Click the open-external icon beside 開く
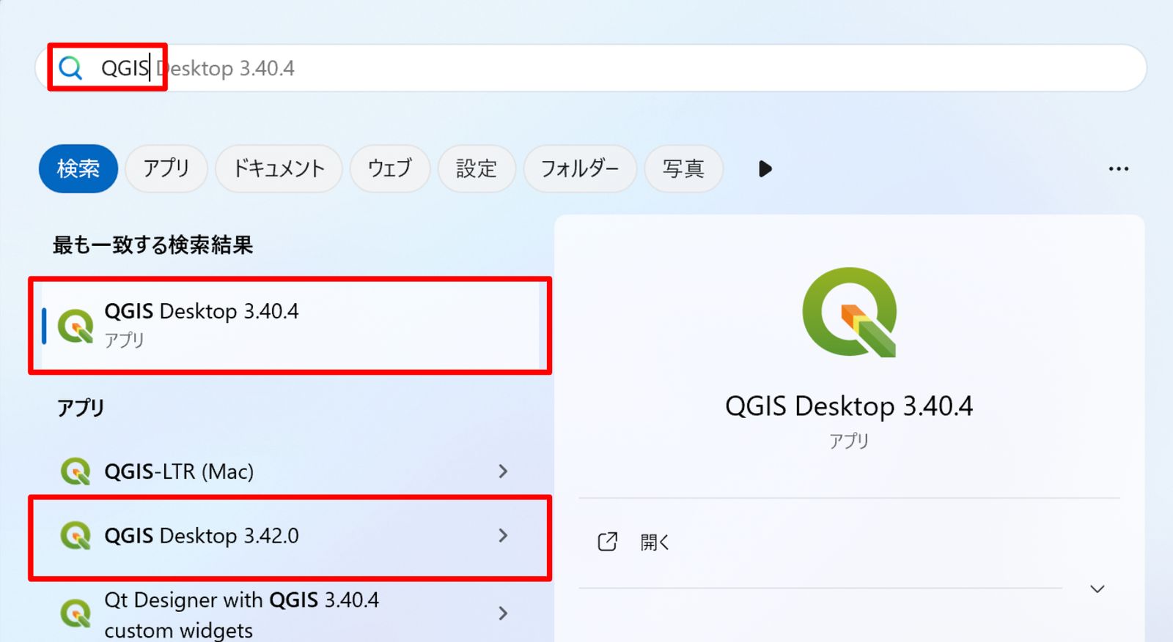Image resolution: width=1173 pixels, height=642 pixels. tap(608, 542)
